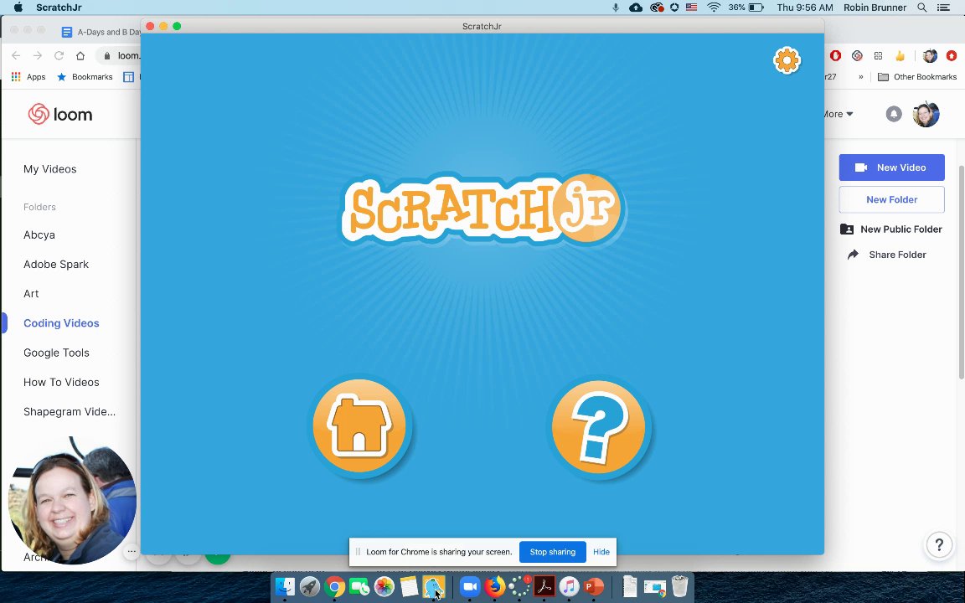This screenshot has width=965, height=603.
Task: Click the red update arrow icon in Chrome
Action: (x=952, y=56)
